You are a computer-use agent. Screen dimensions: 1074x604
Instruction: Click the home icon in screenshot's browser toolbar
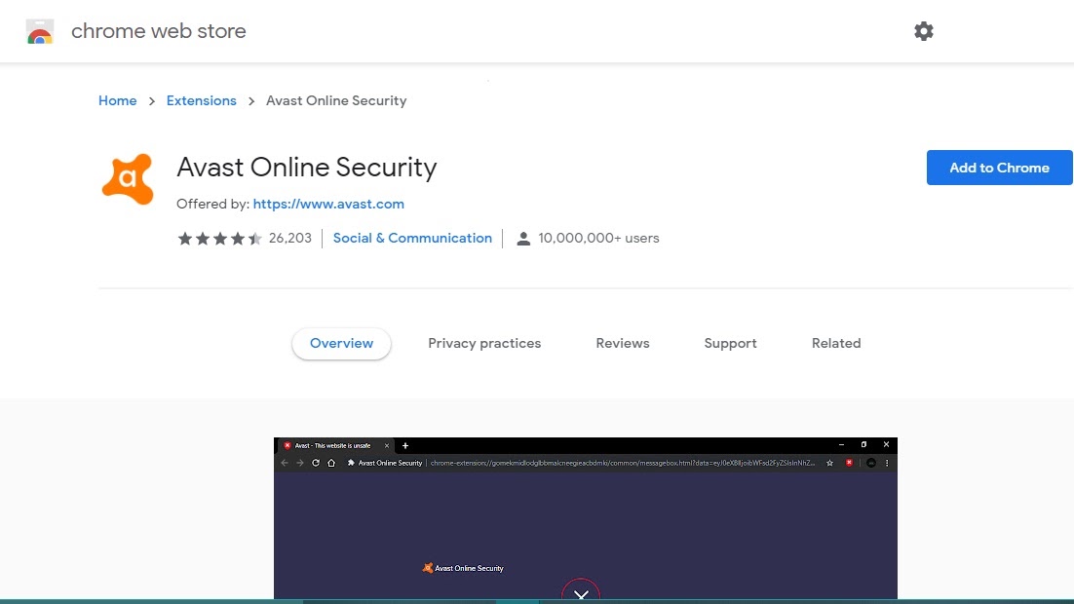point(331,463)
